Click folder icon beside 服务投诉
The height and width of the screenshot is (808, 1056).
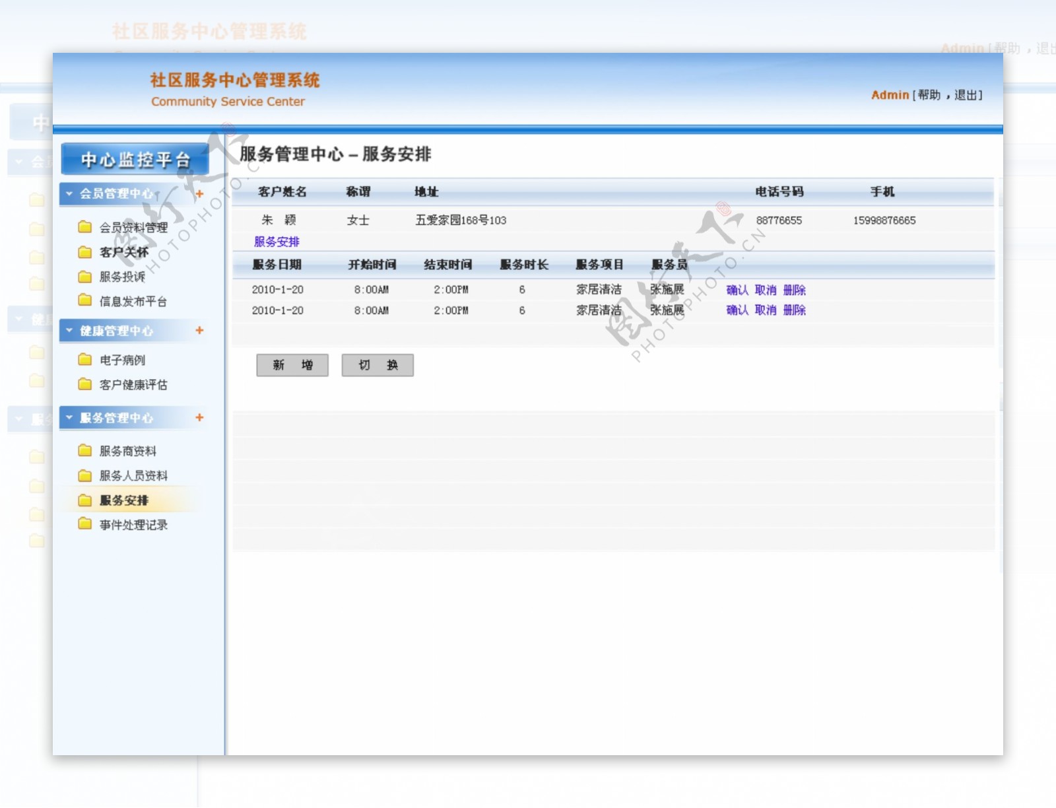pyautogui.click(x=84, y=277)
